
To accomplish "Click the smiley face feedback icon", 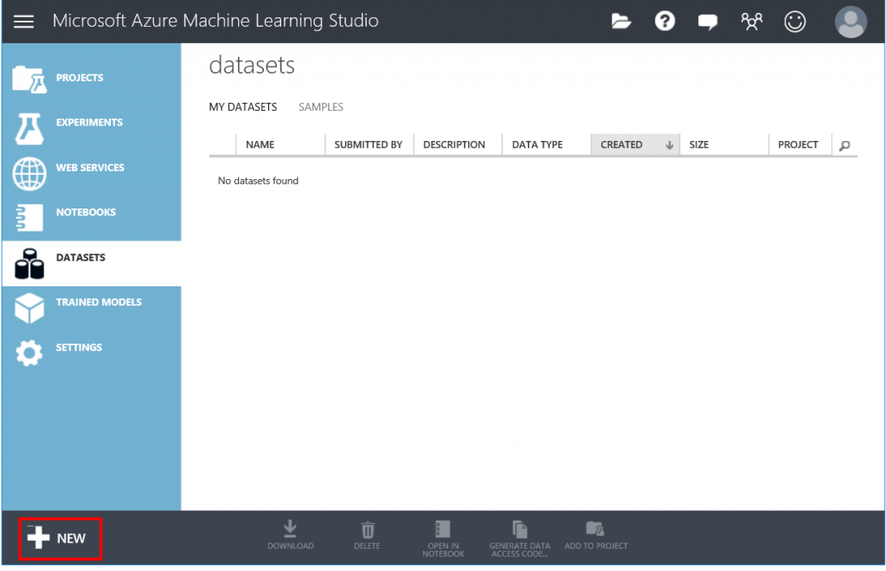I will pos(794,22).
